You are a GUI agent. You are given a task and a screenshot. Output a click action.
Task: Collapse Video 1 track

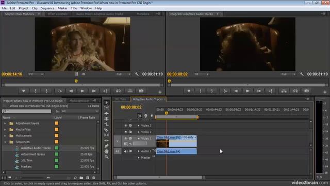click(139, 138)
